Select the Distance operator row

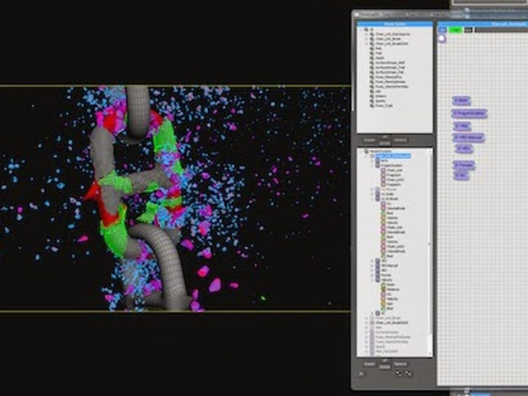coord(393,289)
